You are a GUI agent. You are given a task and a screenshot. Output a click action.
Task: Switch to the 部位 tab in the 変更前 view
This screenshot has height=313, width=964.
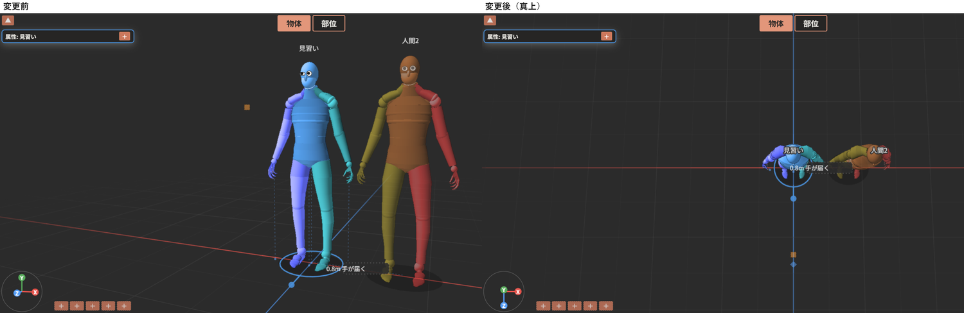329,24
